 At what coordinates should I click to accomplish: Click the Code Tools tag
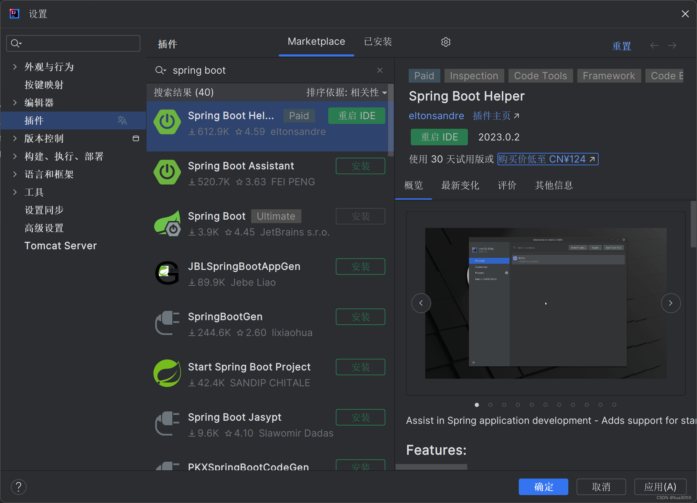(x=540, y=76)
